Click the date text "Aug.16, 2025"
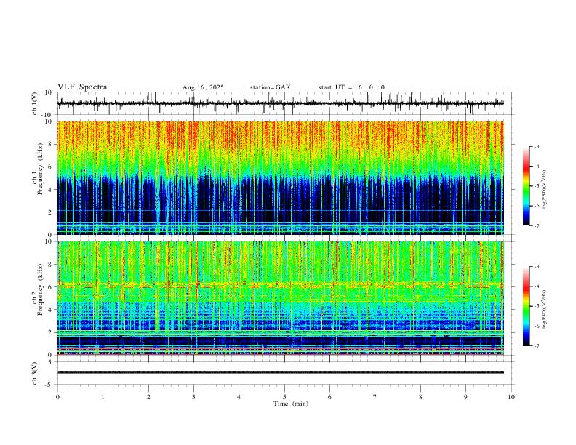 click(203, 87)
